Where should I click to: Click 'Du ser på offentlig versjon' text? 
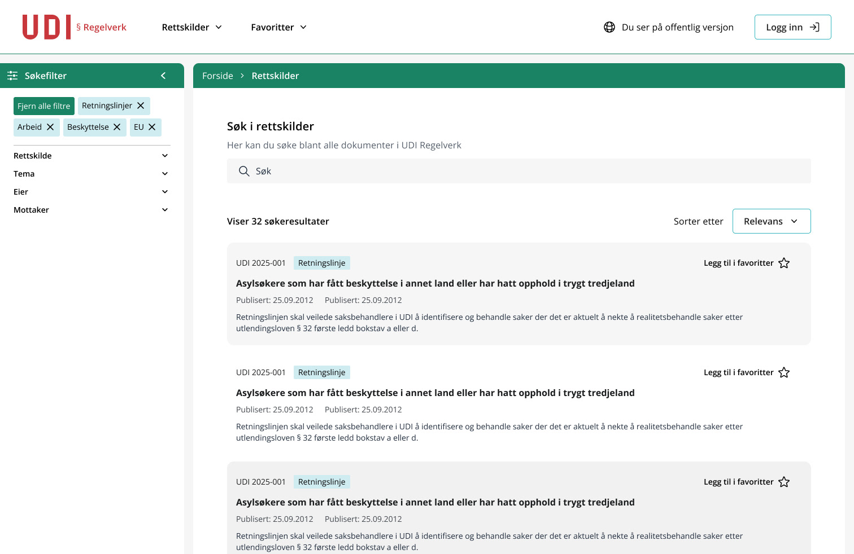678,27
